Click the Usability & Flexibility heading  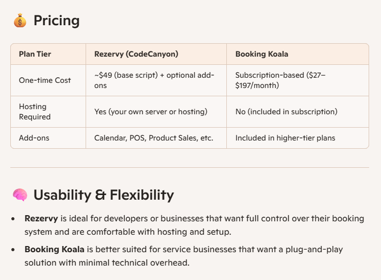104,195
